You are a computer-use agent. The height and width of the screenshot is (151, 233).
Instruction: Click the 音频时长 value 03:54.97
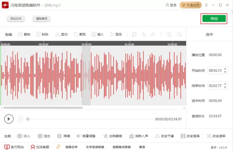pyautogui.click(x=215, y=116)
